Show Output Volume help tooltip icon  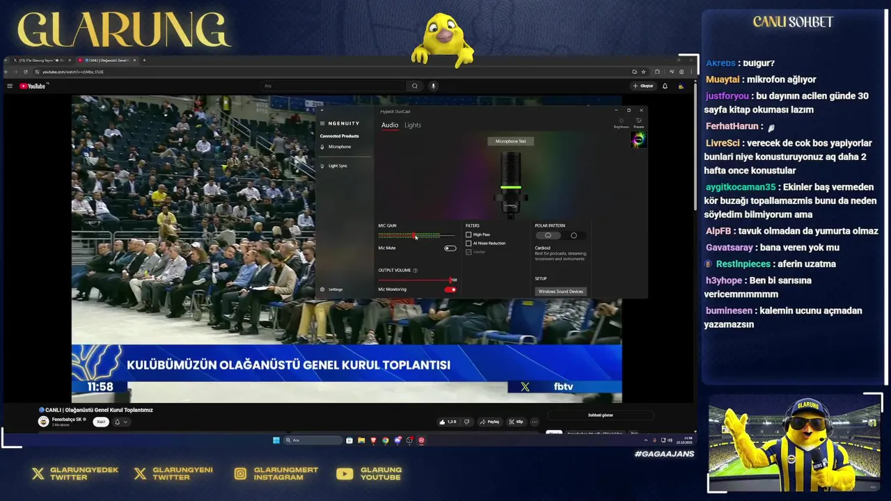(416, 271)
